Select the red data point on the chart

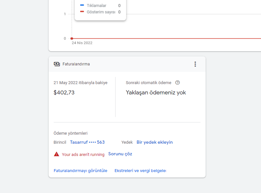(x=72, y=38)
